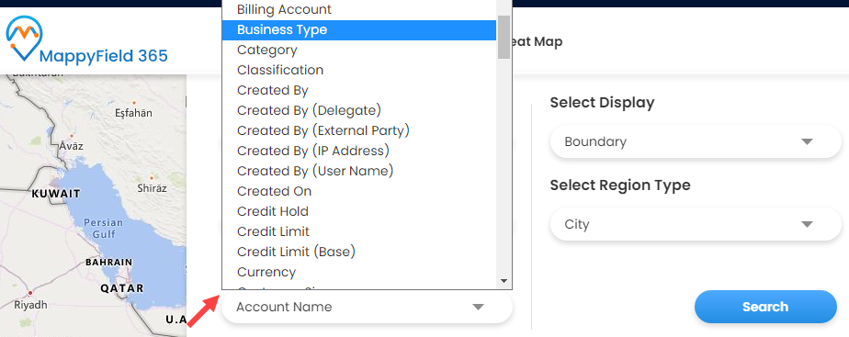Select the Category list entry
This screenshot has width=849, height=337.
[359, 50]
